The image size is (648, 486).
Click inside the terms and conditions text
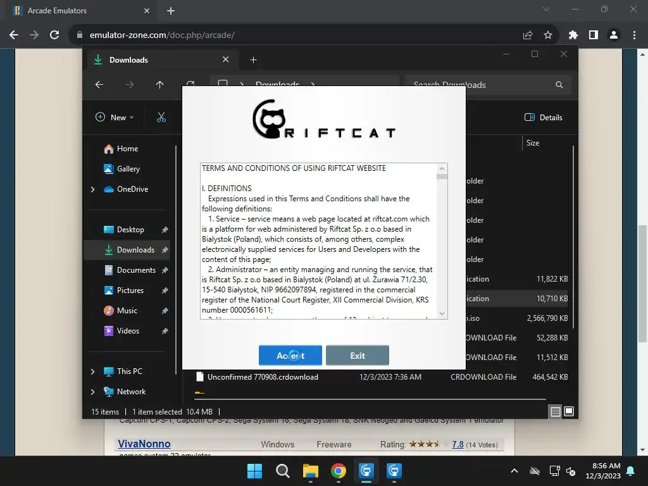tap(318, 240)
